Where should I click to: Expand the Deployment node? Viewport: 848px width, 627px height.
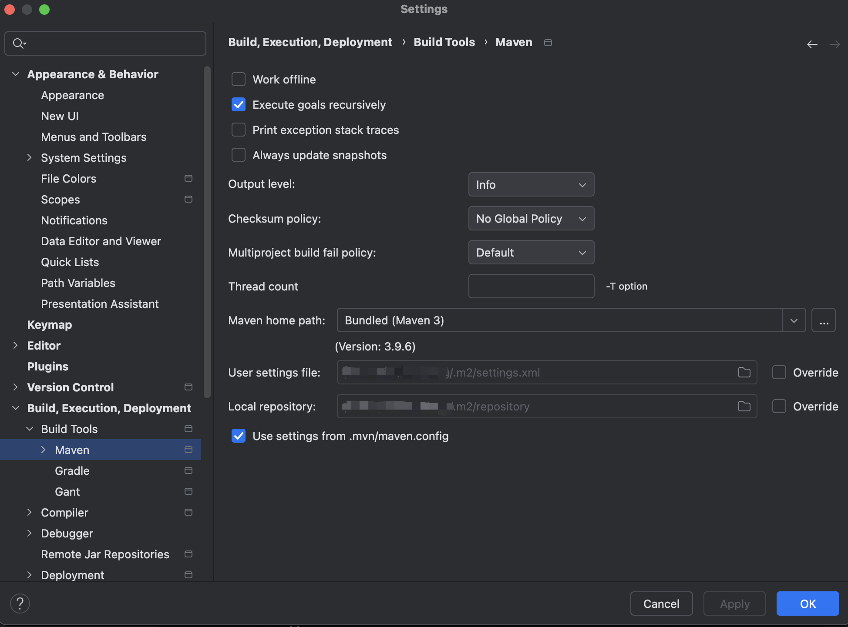tap(30, 575)
